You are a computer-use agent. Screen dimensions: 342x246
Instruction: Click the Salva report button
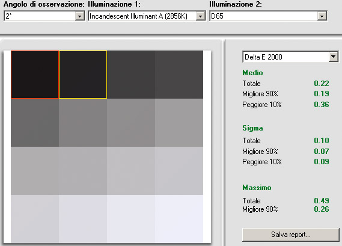(291, 235)
